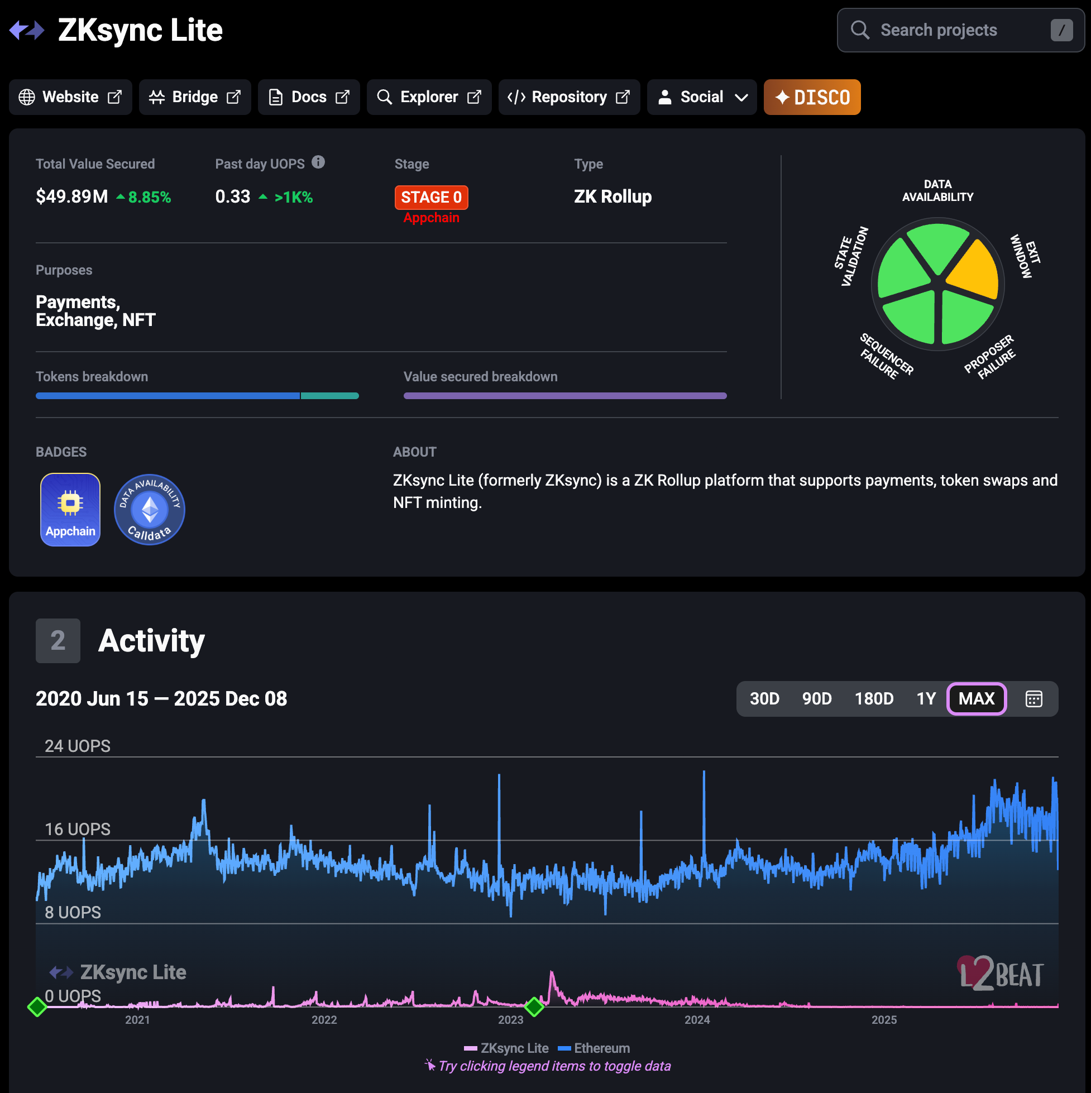Open the Website link

70,97
